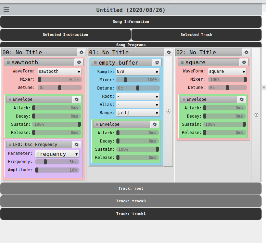This screenshot has width=266, height=243.
Task: Click the 'Untitled (2020/08/26)' song title
Action: pos(131,10)
